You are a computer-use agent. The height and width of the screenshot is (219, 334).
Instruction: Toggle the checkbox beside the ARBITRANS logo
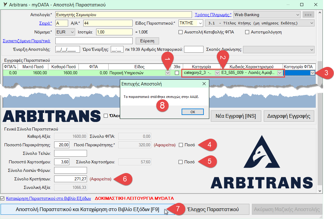(x=106, y=116)
